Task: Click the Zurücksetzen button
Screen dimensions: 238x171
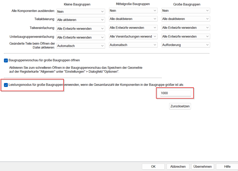Action: pos(180,106)
